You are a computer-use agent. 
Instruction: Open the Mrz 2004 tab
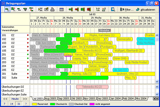141,99
